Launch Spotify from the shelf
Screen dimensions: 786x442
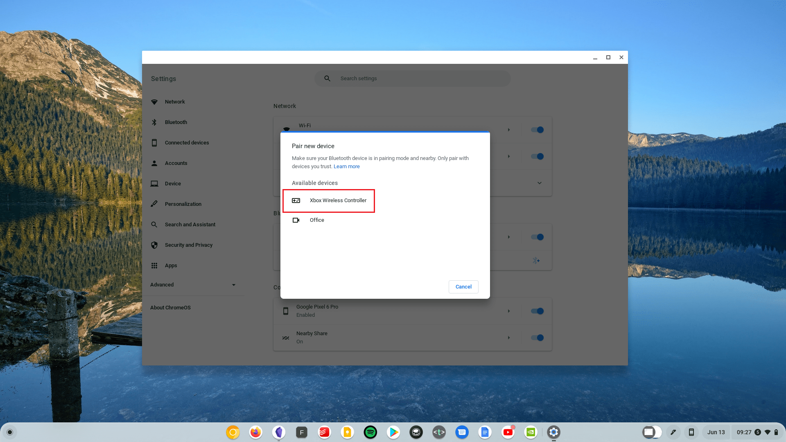(370, 432)
